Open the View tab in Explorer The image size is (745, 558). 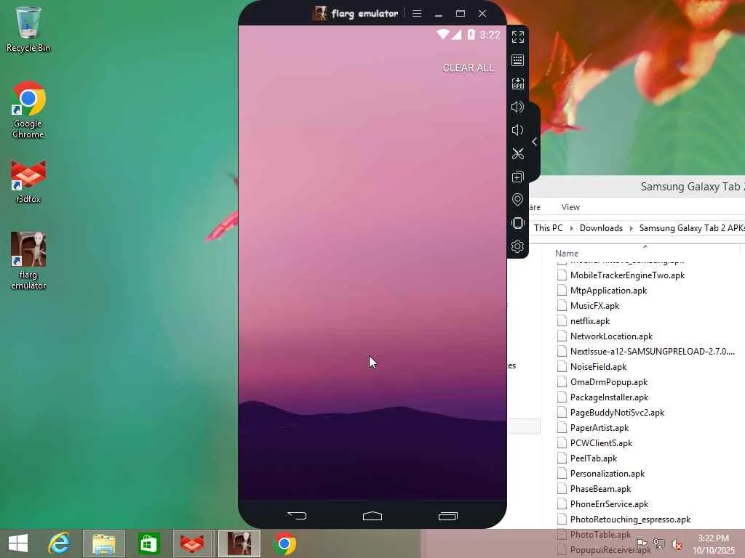570,207
